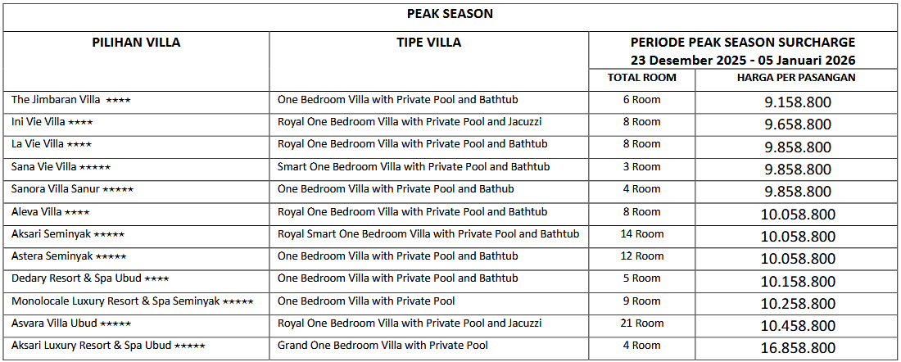
Task: Select The Jimbaran Villa name cell
Action: (71, 100)
